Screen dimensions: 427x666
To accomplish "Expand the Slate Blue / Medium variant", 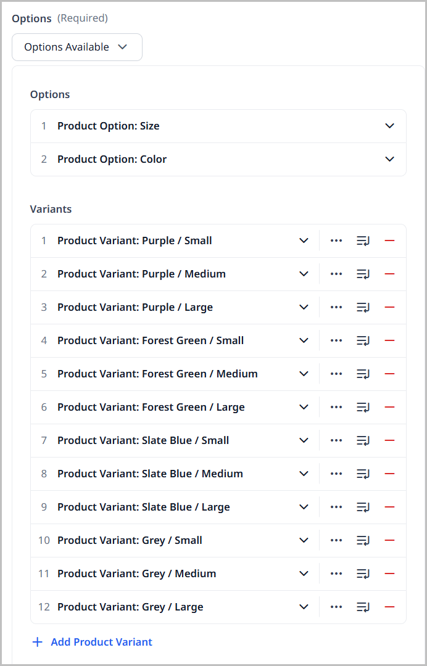I will (x=304, y=474).
